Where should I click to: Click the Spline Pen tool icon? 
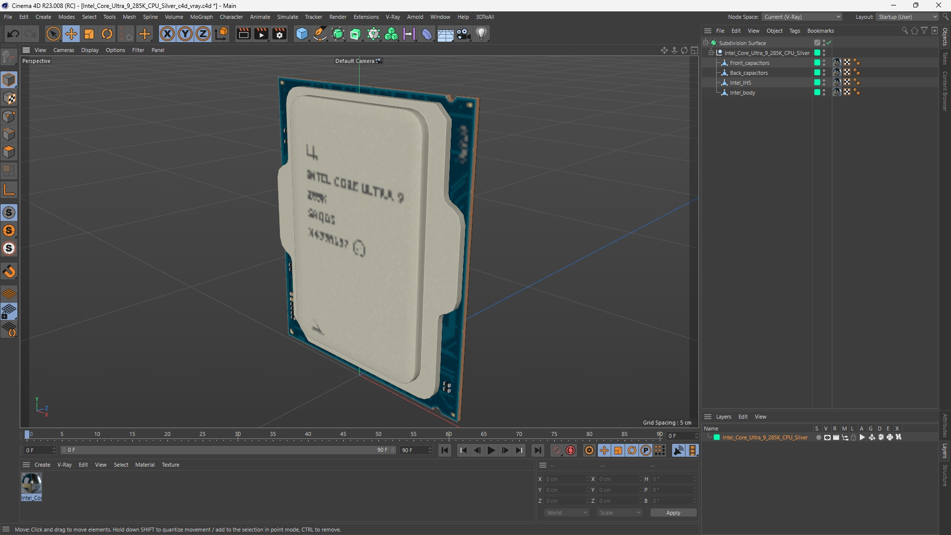[320, 34]
